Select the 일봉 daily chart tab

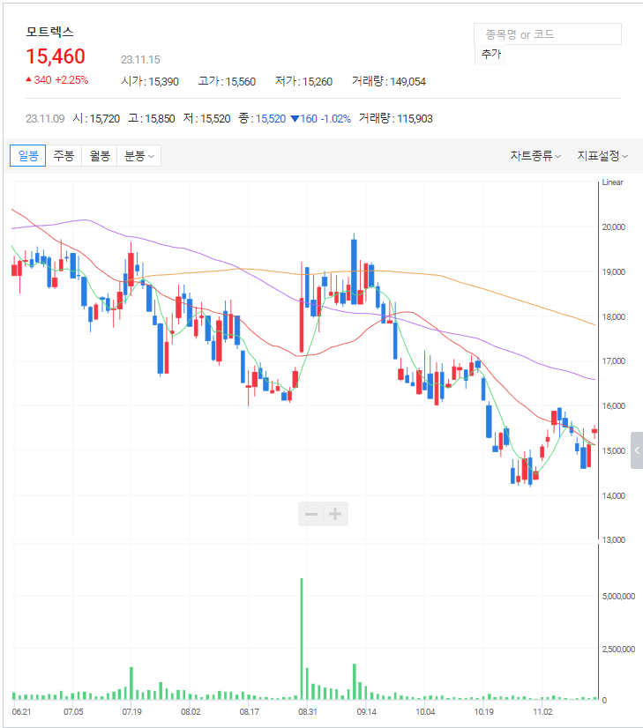click(x=28, y=155)
